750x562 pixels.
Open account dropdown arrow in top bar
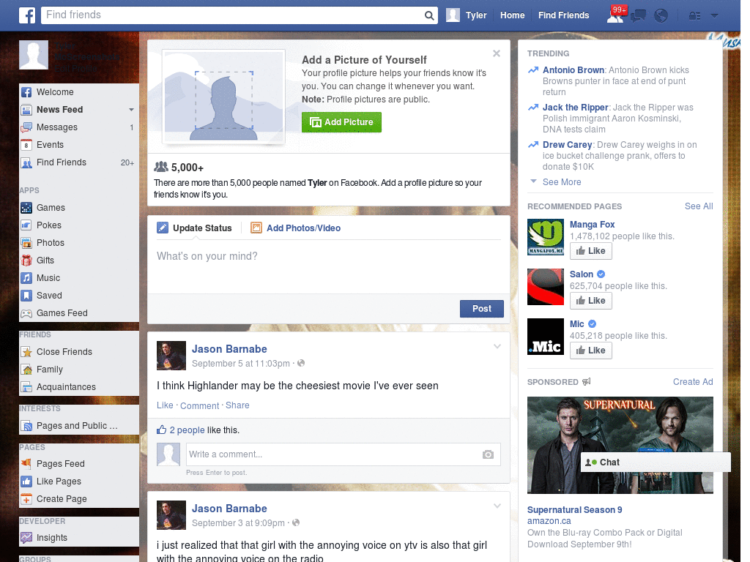point(714,16)
